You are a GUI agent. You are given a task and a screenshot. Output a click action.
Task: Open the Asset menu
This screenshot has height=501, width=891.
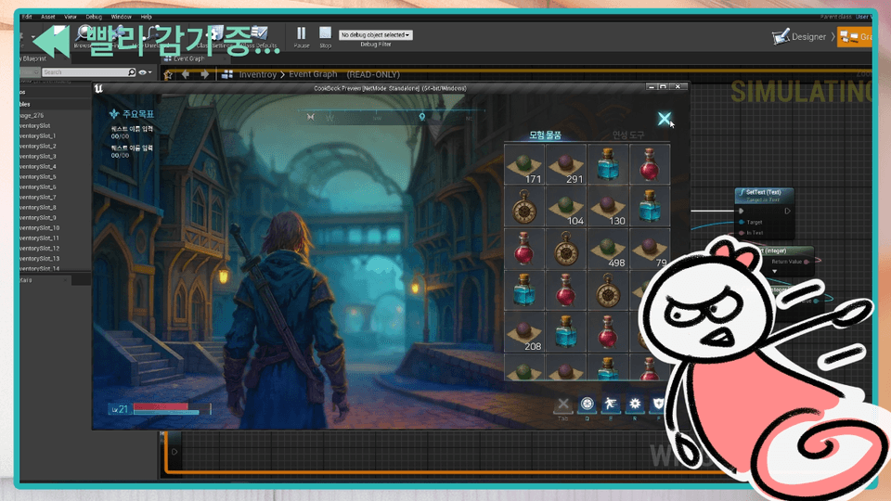click(47, 17)
